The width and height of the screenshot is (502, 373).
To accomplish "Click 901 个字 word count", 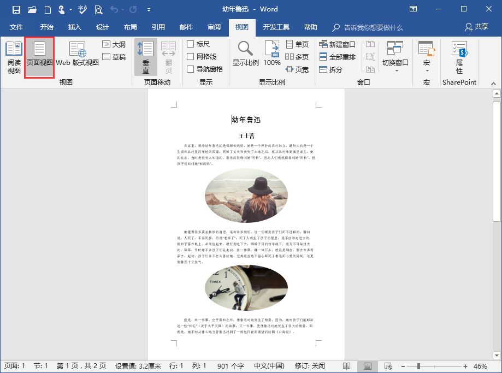I will coord(231,366).
